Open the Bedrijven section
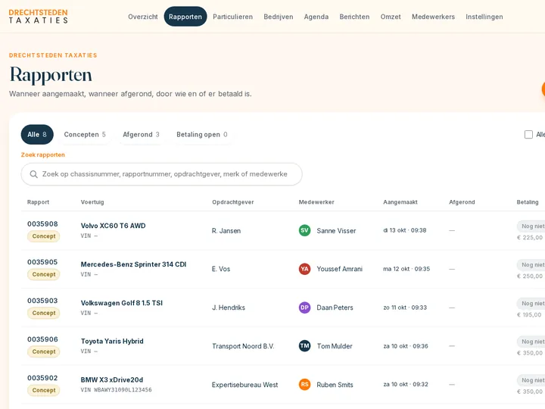 [x=279, y=17]
